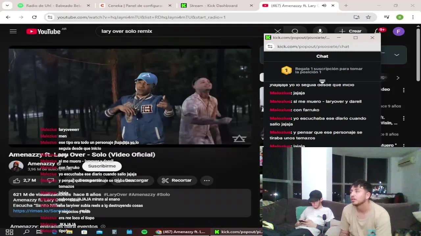The width and height of the screenshot is (421, 236).
Task: Open more video actions ellipsis menu
Action: [207, 180]
